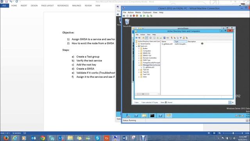Click the Filter funnel icon in AD toolbar
This screenshot has width=250, height=141.
pyautogui.click(x=180, y=38)
